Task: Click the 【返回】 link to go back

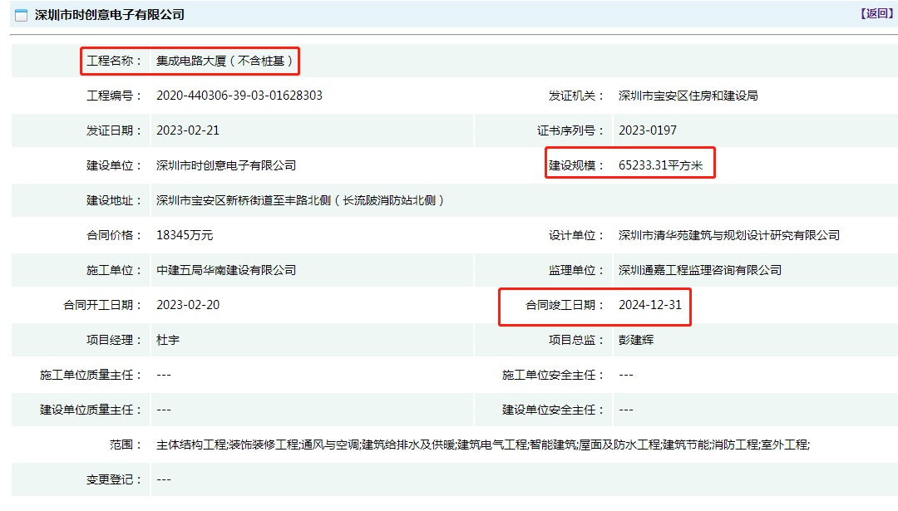Action: click(876, 13)
